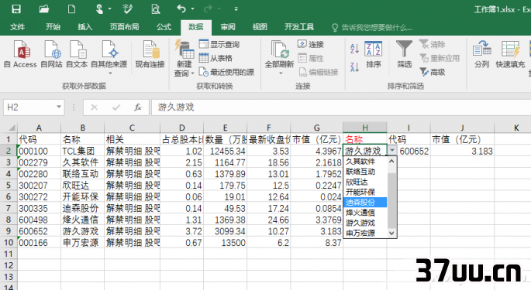Import data 自 Access

click(20, 54)
